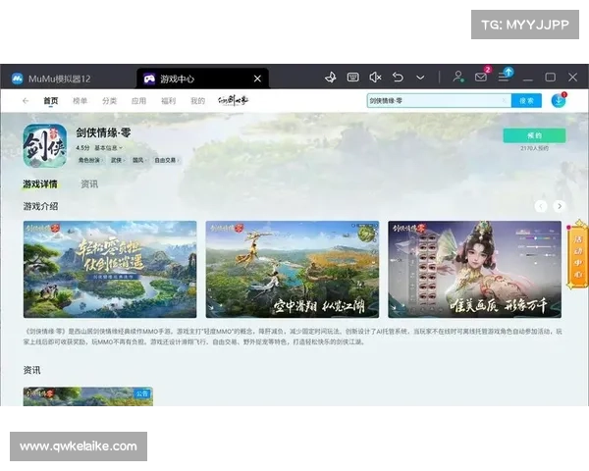Switch to the 资讯 tab
The width and height of the screenshot is (589, 471).
[89, 184]
